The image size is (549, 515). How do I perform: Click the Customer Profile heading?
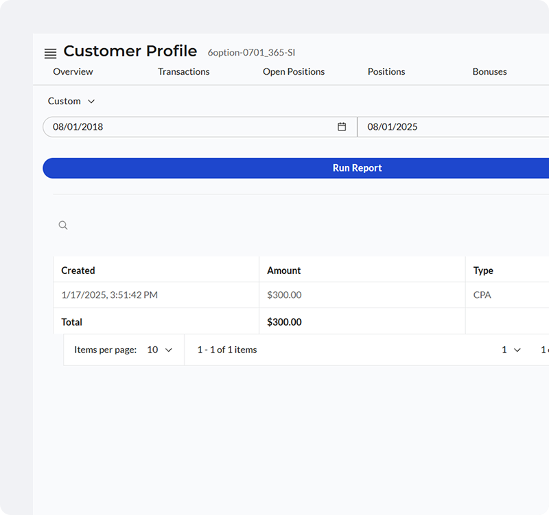point(130,51)
